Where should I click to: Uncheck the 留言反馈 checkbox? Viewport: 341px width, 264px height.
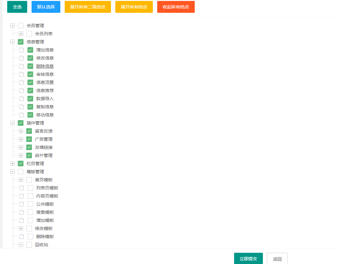tap(29, 131)
